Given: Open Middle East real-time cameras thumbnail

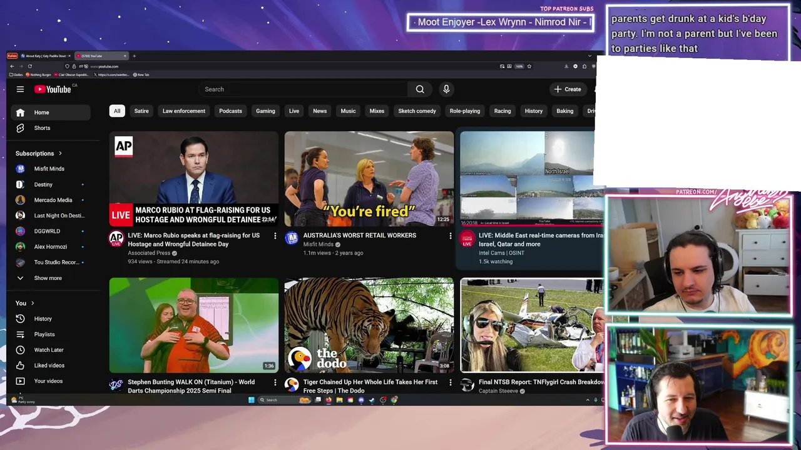Looking at the screenshot, I should [527, 179].
